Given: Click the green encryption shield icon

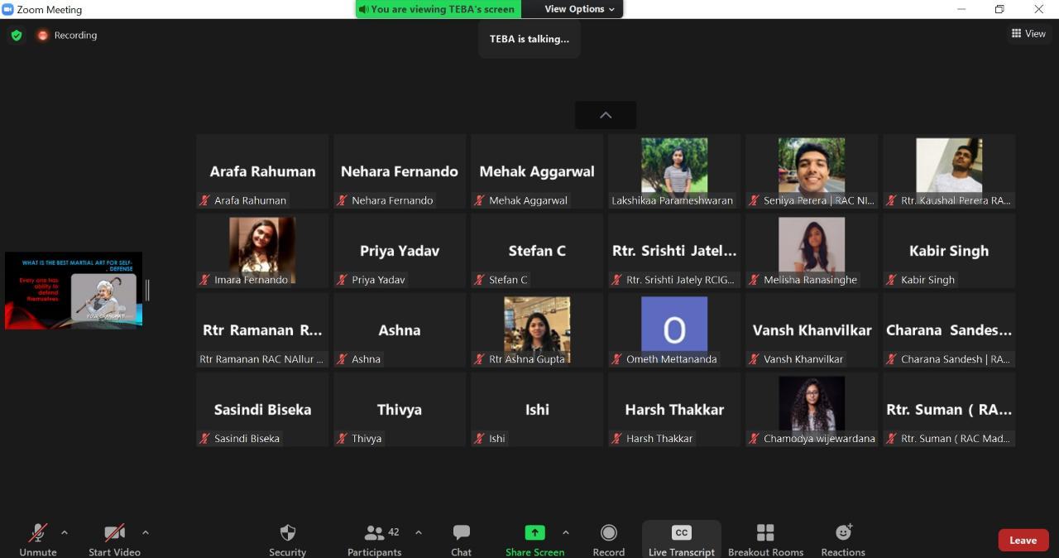Looking at the screenshot, I should (x=17, y=36).
